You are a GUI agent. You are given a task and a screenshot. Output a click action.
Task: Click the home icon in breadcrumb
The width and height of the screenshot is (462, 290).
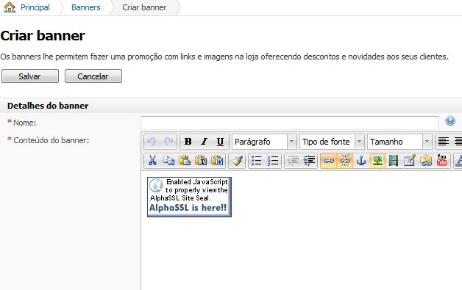[x=10, y=7]
